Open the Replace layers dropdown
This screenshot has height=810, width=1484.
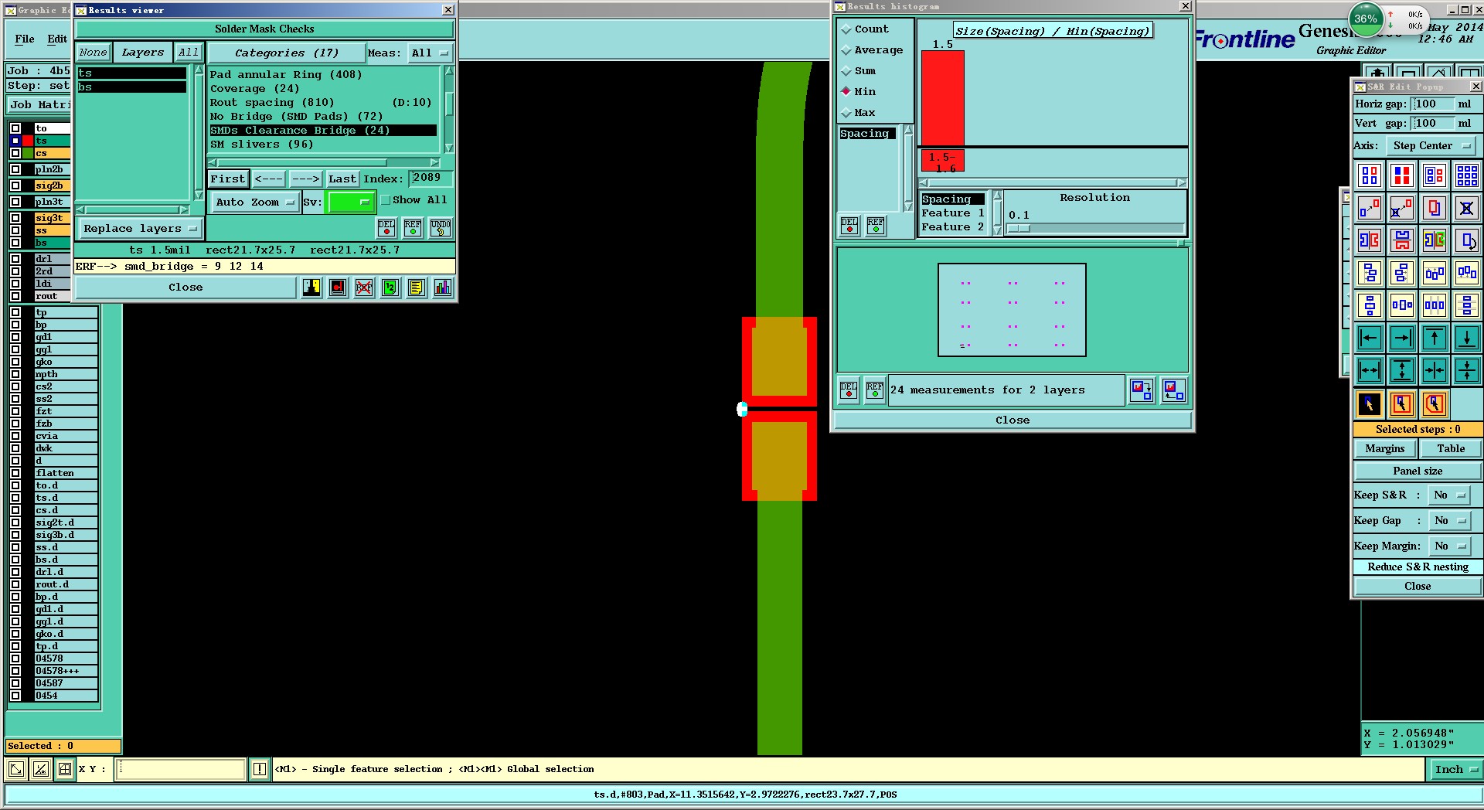[x=140, y=229]
